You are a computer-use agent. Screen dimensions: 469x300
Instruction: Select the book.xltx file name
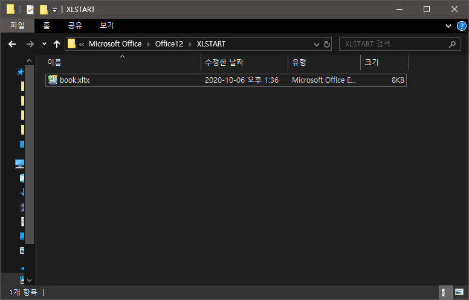pos(74,80)
